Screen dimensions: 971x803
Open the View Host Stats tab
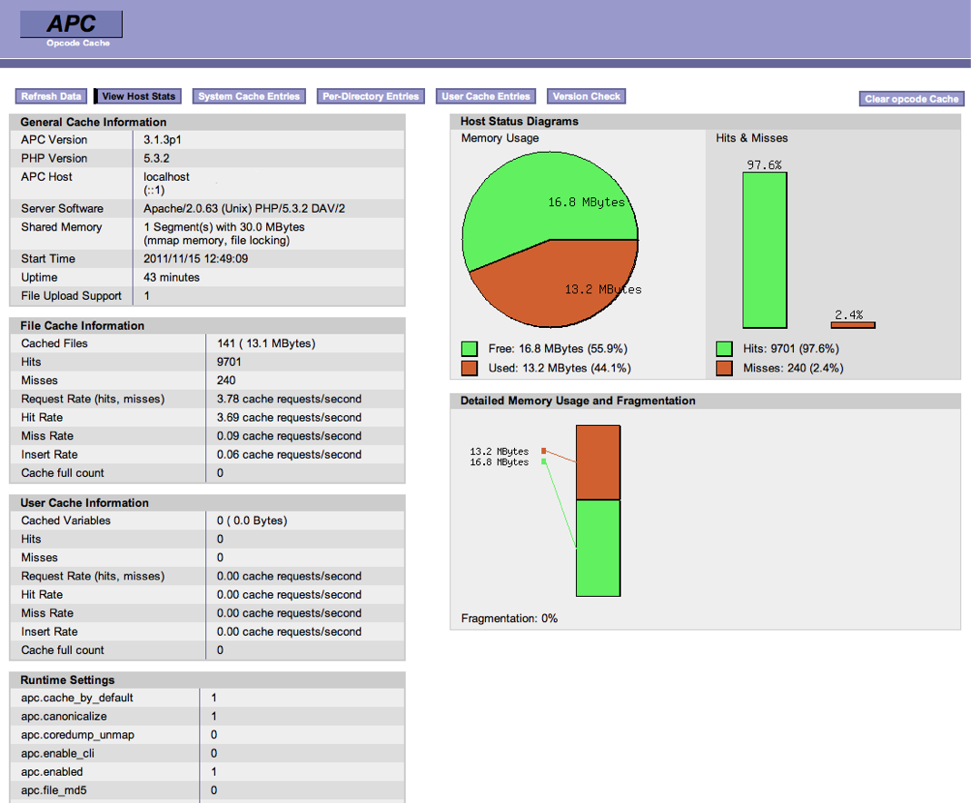coord(138,96)
